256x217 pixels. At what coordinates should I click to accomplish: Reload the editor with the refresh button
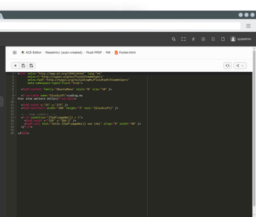[x=228, y=66]
